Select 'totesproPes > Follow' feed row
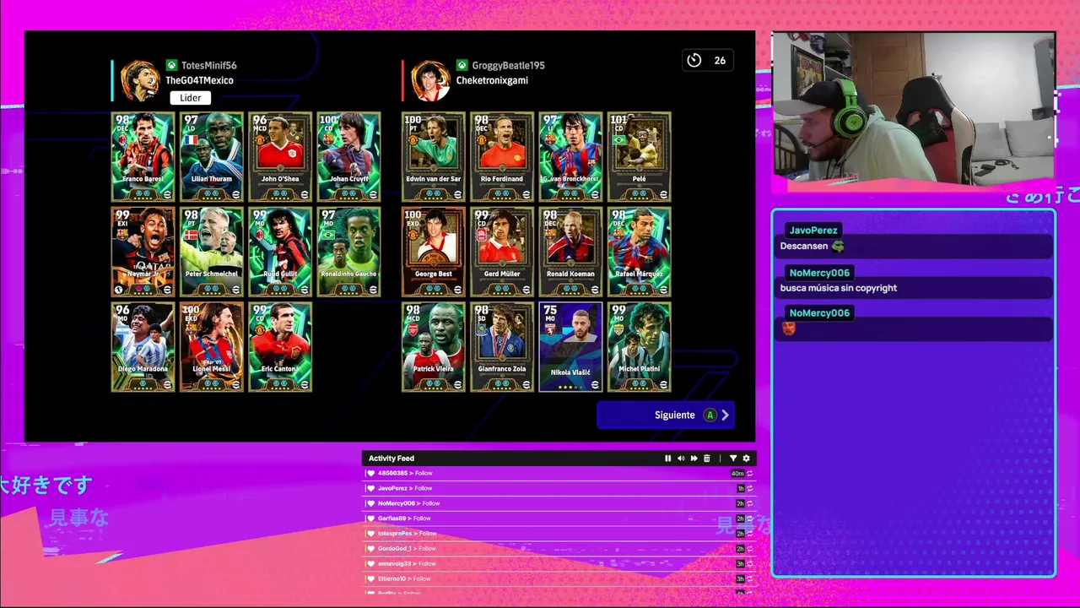The height and width of the screenshot is (608, 1080). 559,534
